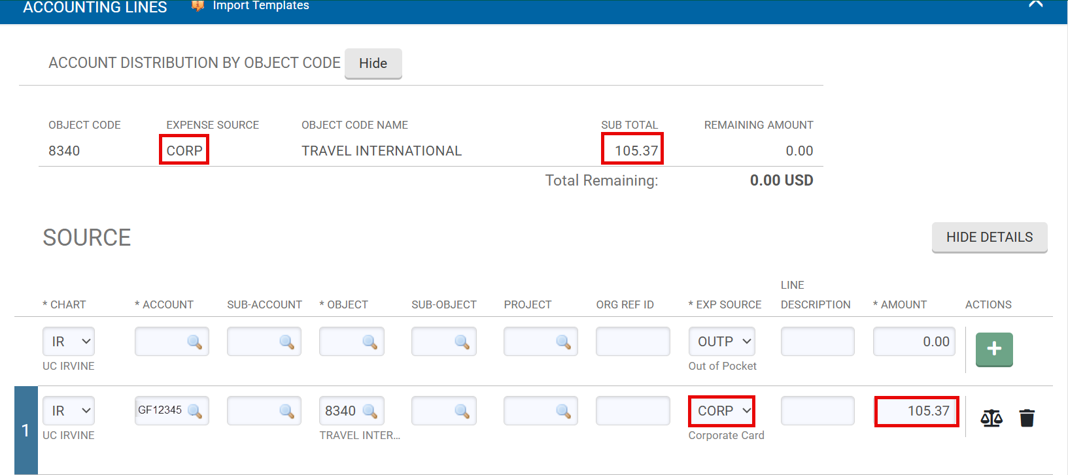Open the OUTP expense source dropdown
1068x475 pixels.
(721, 342)
